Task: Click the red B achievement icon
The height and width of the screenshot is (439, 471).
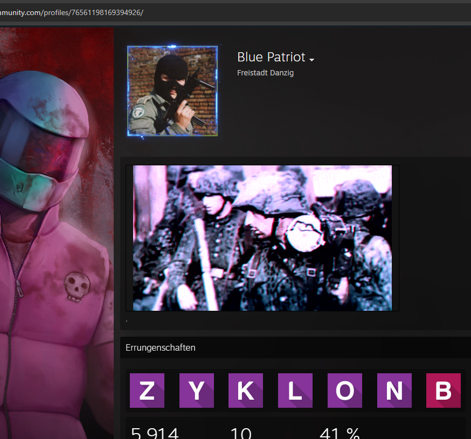Action: click(x=444, y=391)
